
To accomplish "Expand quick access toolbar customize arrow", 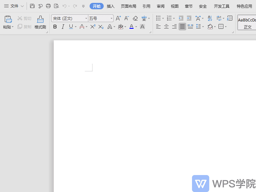I will point(83,6).
